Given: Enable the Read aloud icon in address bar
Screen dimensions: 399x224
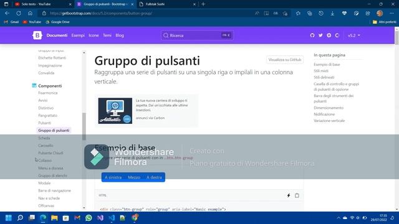Looking at the screenshot, I should pos(257,13).
